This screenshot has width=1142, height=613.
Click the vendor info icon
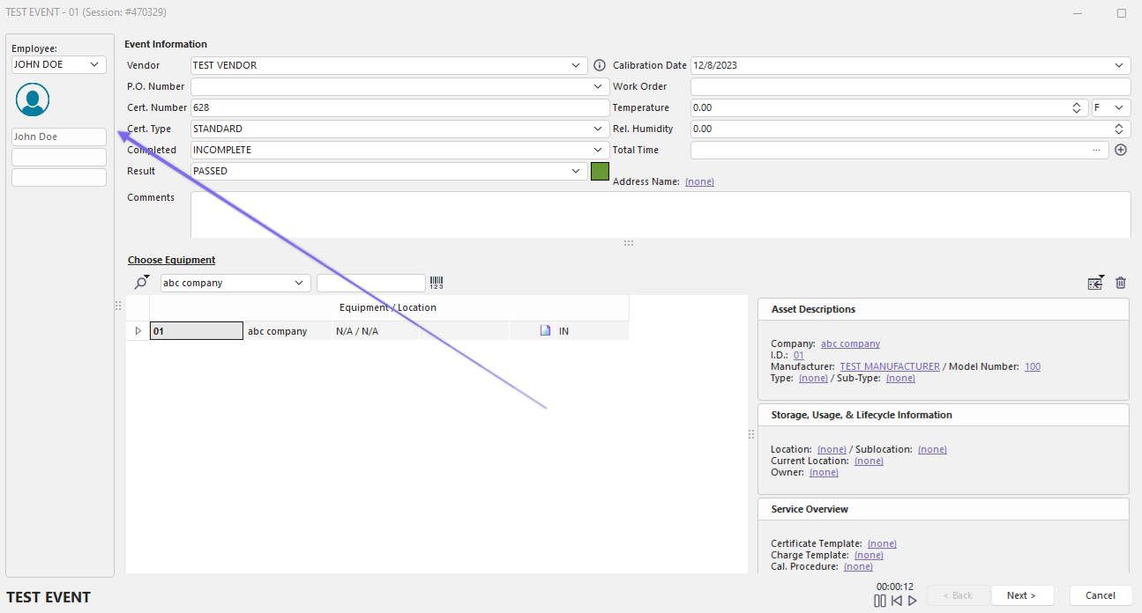tap(600, 65)
